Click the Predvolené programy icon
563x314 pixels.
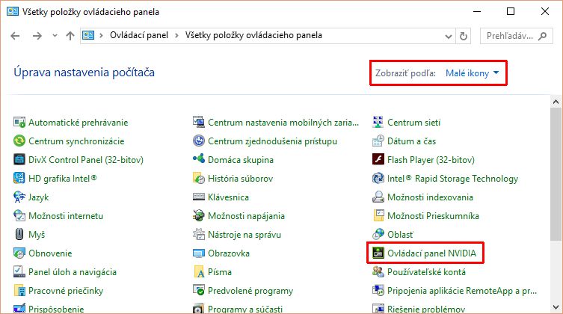pyautogui.click(x=199, y=290)
